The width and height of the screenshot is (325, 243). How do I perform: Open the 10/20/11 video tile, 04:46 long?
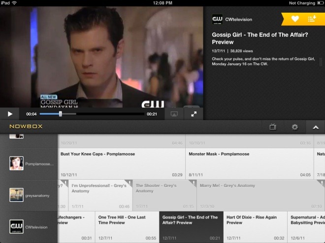122,141
